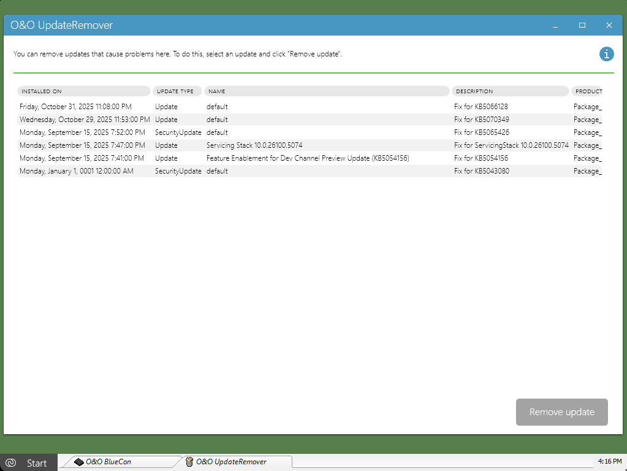The height and width of the screenshot is (471, 627).
Task: Sort list by Update Type column
Action: tap(177, 91)
